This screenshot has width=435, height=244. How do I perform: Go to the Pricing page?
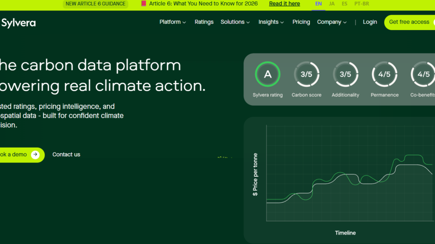(301, 22)
